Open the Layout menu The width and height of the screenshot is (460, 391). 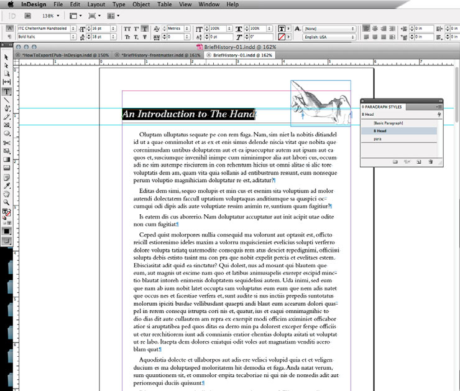(x=96, y=4)
